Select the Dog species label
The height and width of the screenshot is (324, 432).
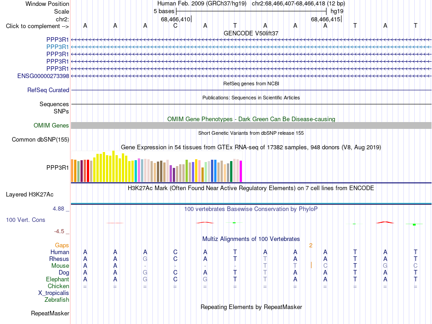click(64, 273)
